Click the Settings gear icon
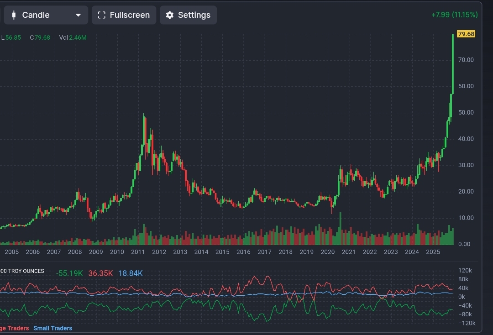This screenshot has width=493, height=335. pos(170,15)
